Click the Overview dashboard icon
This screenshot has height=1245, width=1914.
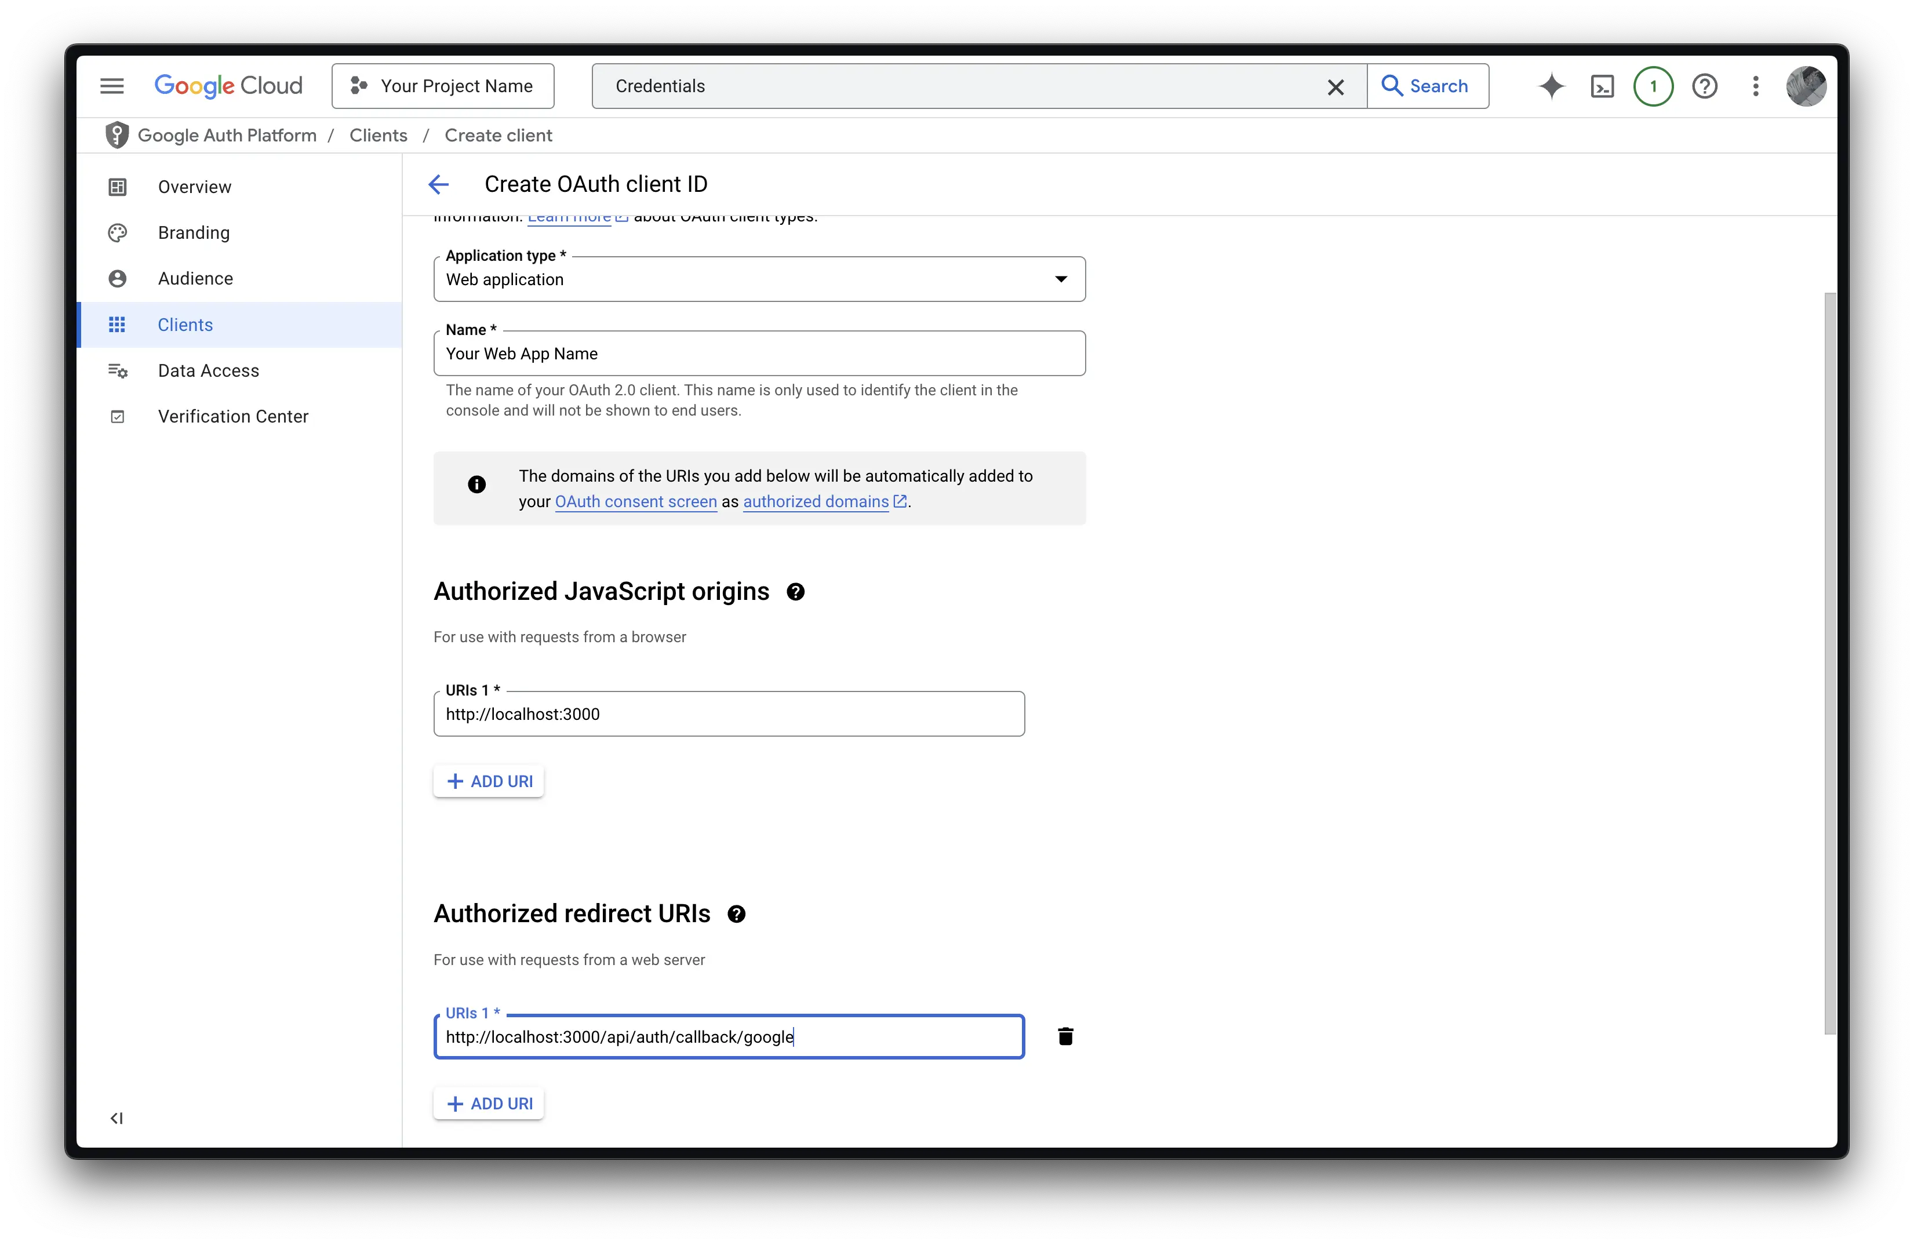(118, 187)
